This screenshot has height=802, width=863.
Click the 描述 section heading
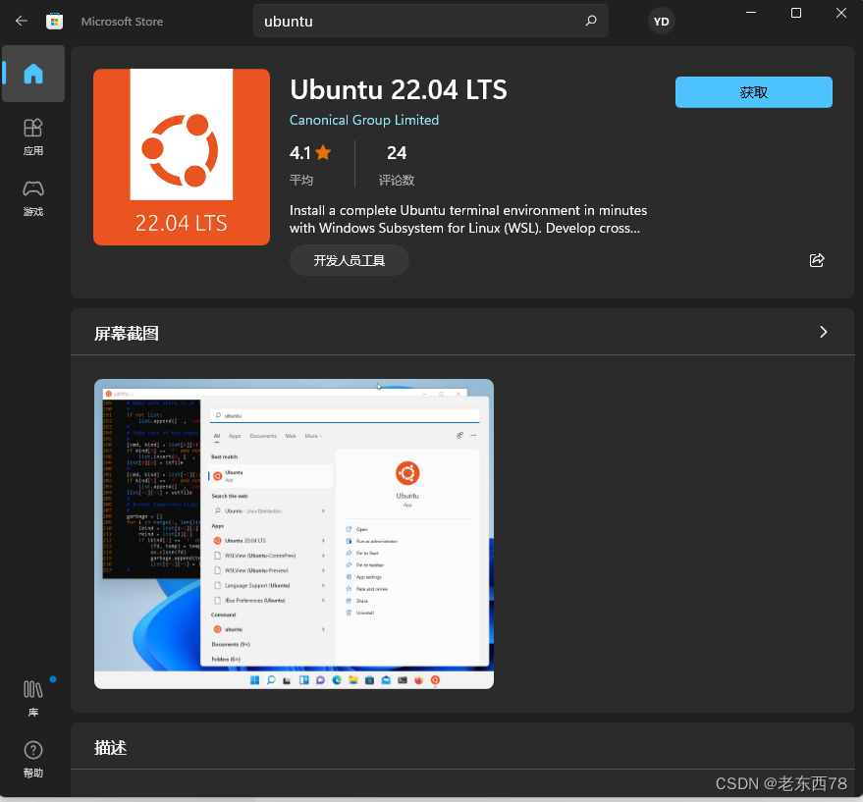click(111, 747)
